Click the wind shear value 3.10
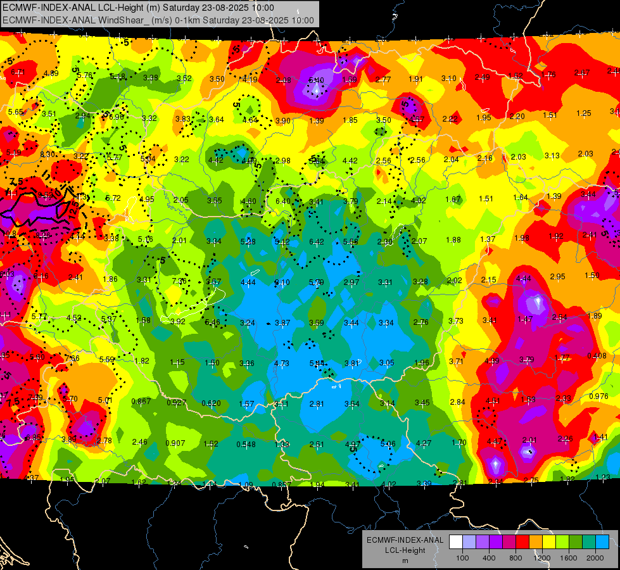The width and height of the screenshot is (620, 570). 449,79
